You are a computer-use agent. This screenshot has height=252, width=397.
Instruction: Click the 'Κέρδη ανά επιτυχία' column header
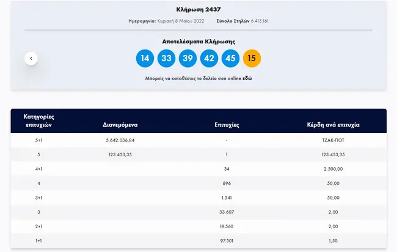point(333,124)
